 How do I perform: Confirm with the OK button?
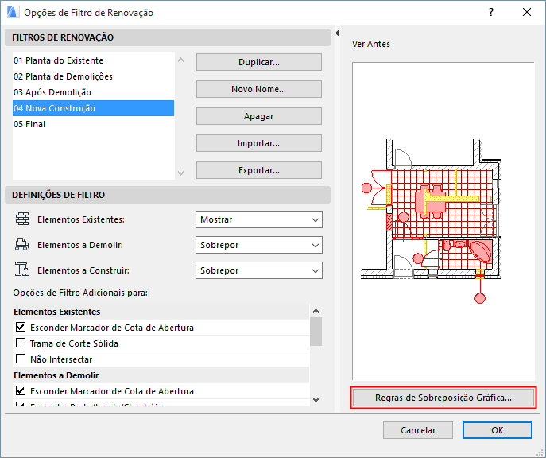click(x=498, y=430)
